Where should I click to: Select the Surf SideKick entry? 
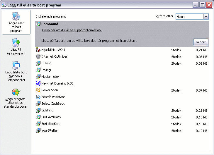pos(122,124)
